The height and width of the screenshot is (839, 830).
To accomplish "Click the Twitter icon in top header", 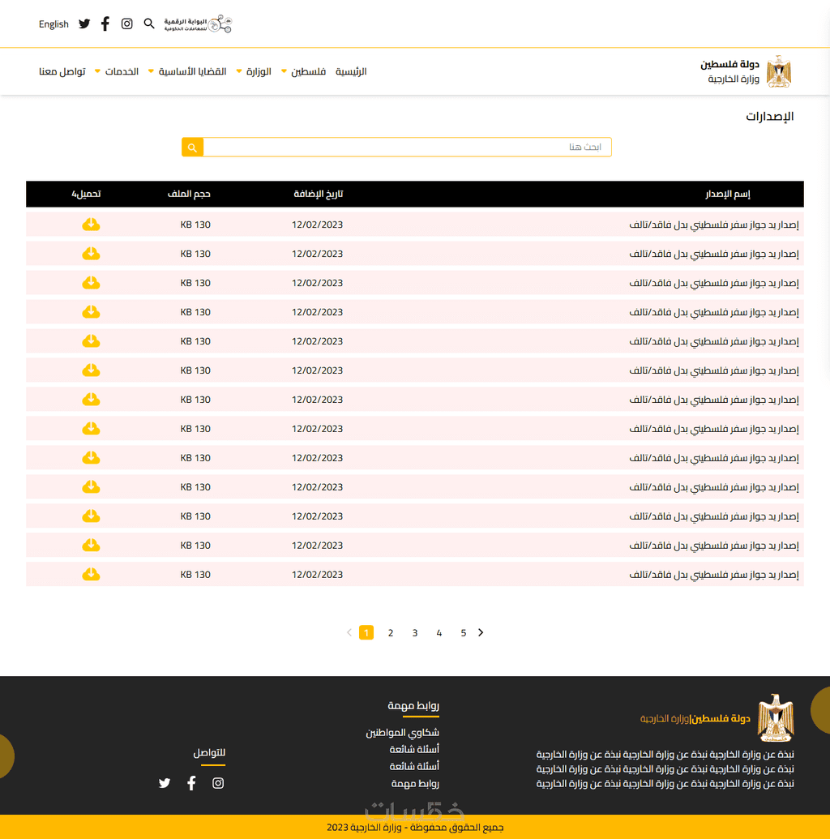I will [84, 24].
